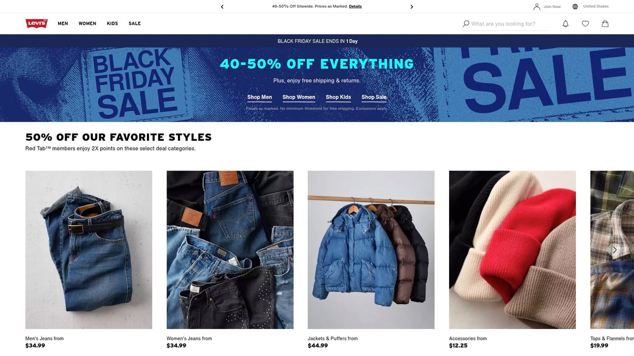
Task: Show next promo banner message
Action: pos(412,7)
